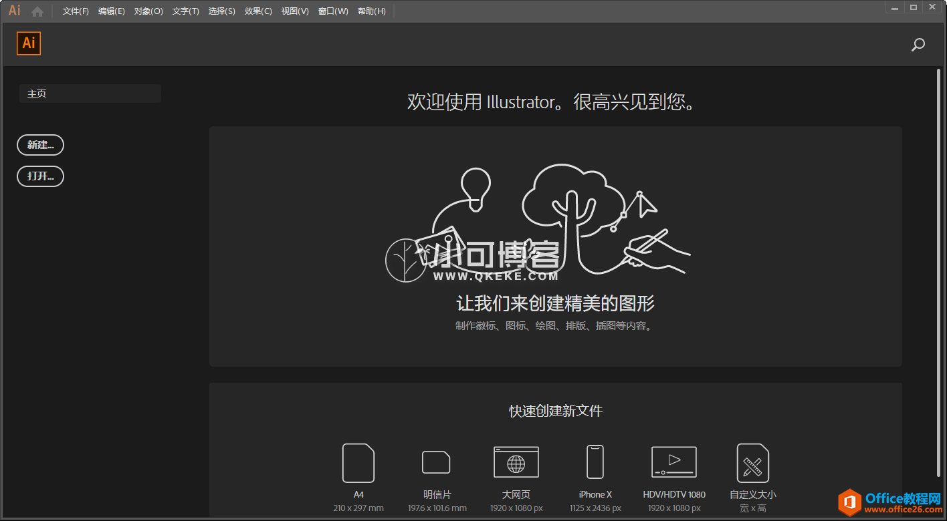947x521 pixels.
Task: Click the A4 label text
Action: pos(358,495)
